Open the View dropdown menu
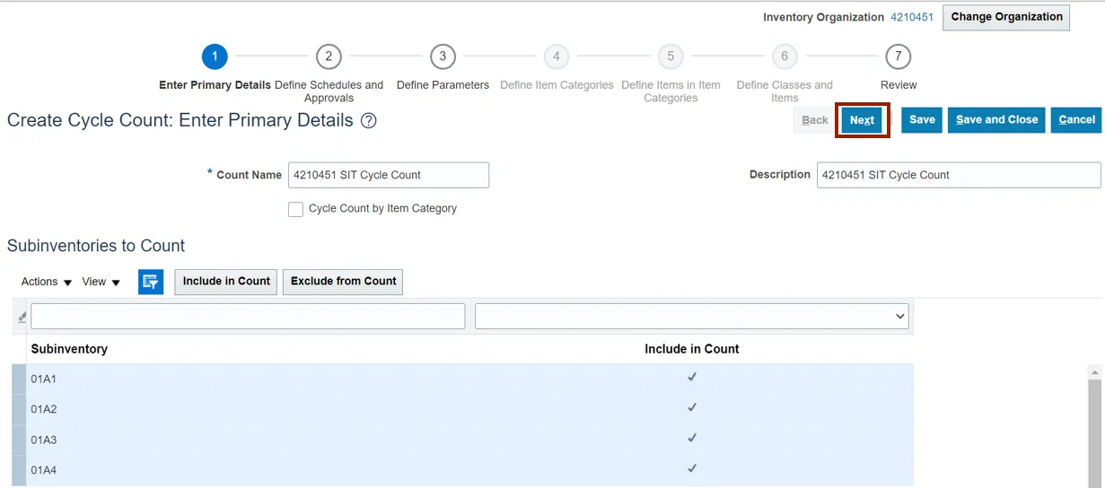 [101, 282]
